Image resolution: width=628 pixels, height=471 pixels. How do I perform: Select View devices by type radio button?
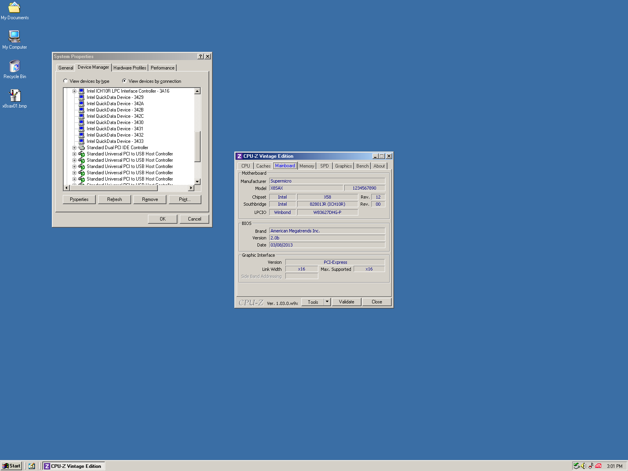(66, 81)
